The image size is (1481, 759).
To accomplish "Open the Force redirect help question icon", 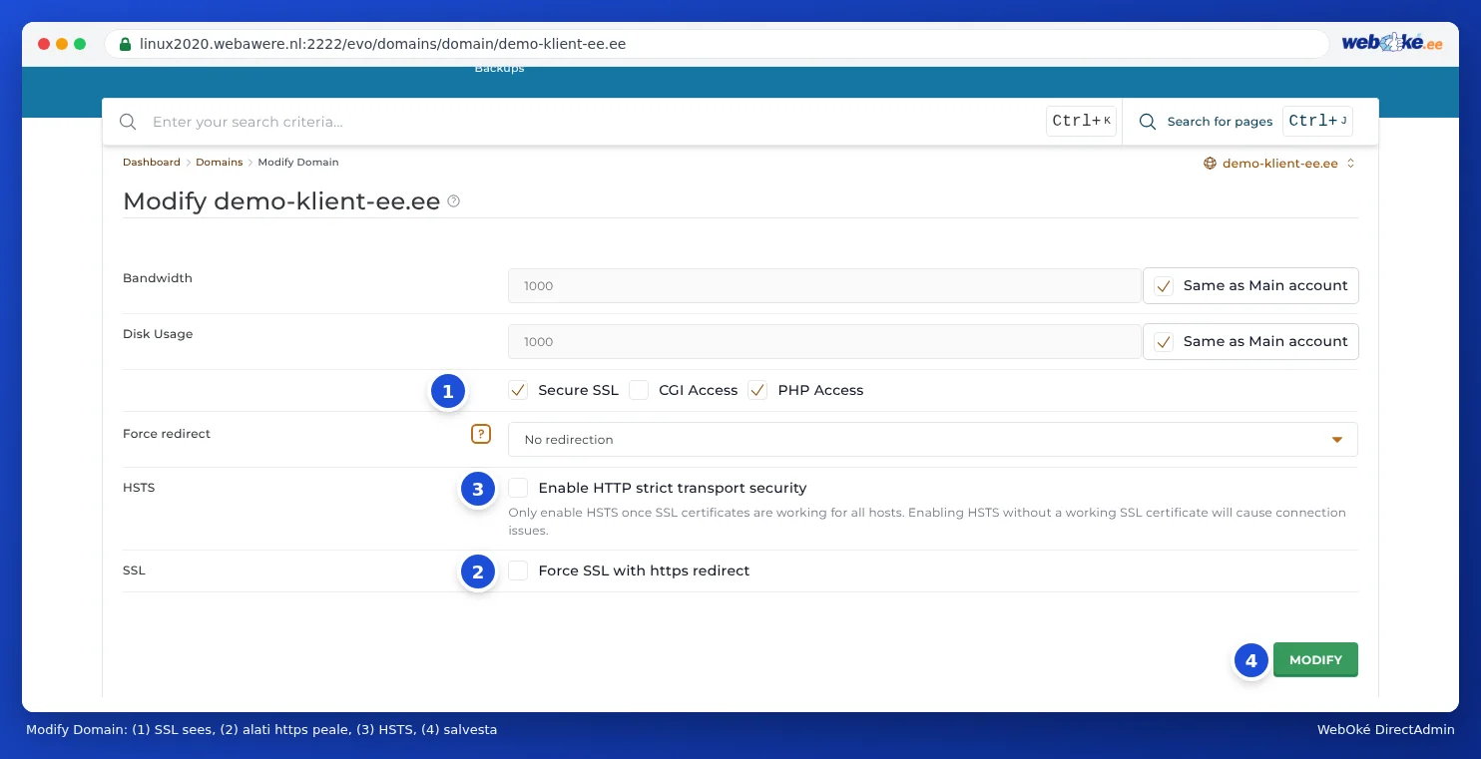I will tap(481, 434).
